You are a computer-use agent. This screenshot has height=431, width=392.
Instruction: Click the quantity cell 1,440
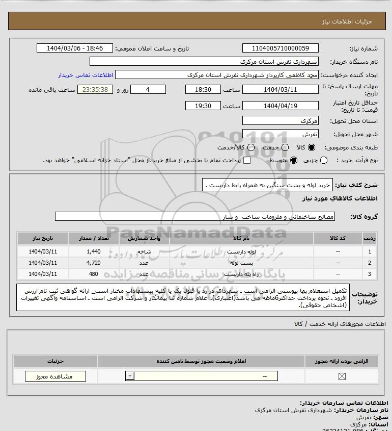pyautogui.click(x=94, y=251)
